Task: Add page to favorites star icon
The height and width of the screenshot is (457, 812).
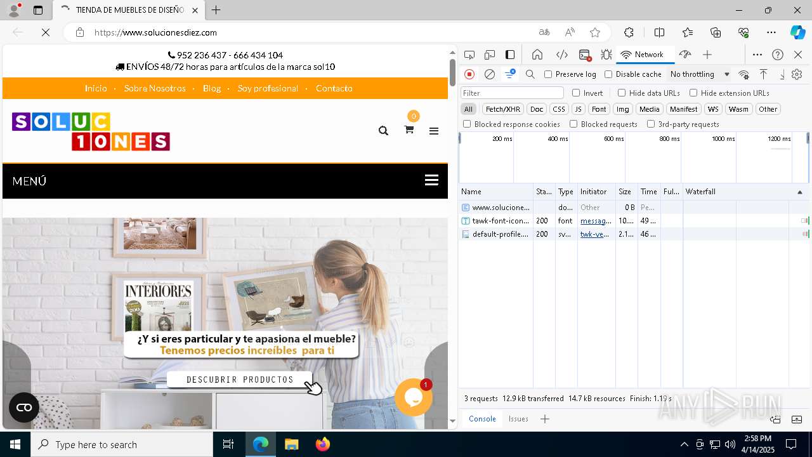Action: (x=595, y=32)
